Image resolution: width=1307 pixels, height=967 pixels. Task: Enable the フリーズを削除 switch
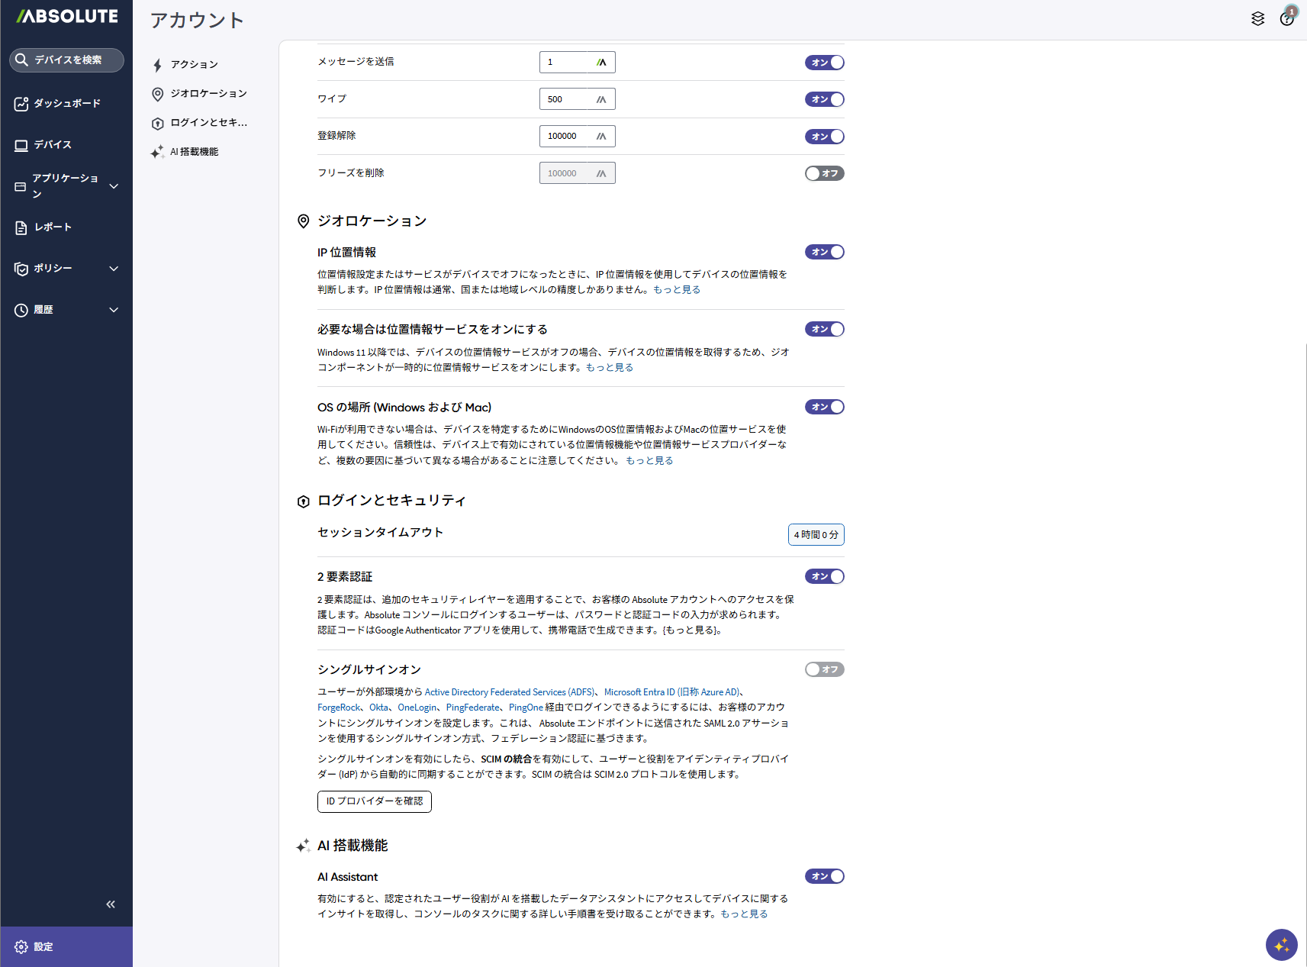tap(825, 173)
